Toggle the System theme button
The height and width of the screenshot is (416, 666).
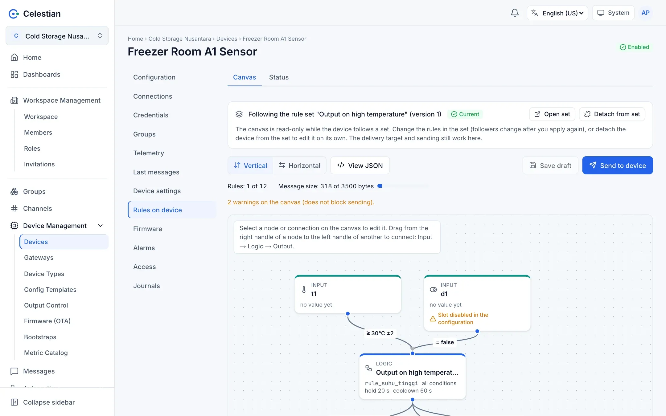[x=613, y=13]
